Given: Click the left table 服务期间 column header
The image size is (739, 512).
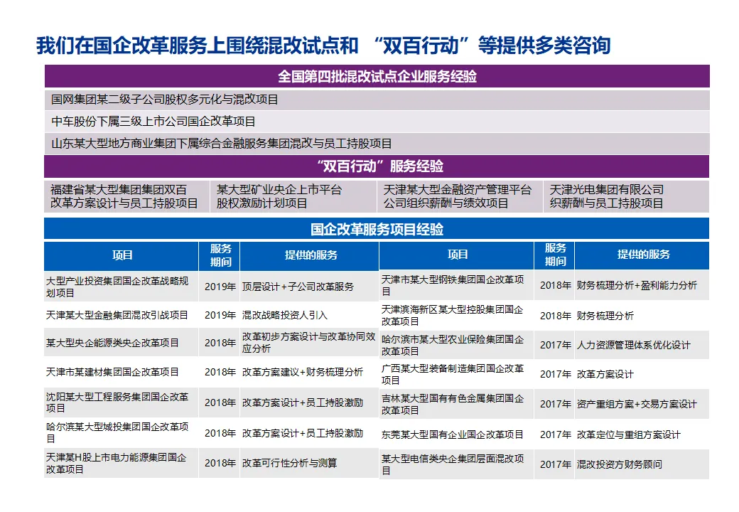Looking at the screenshot, I should pos(220,255).
